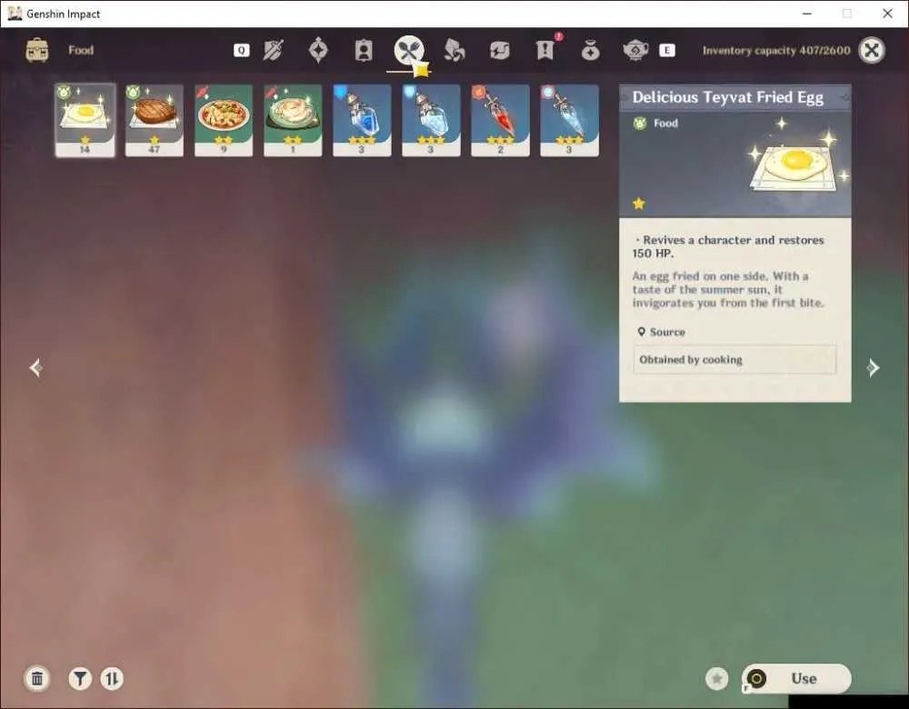
Task: Toggle the sort order arrows icon
Action: click(111, 678)
